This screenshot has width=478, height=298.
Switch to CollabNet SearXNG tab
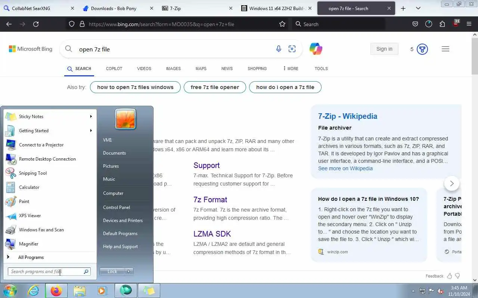(39, 8)
